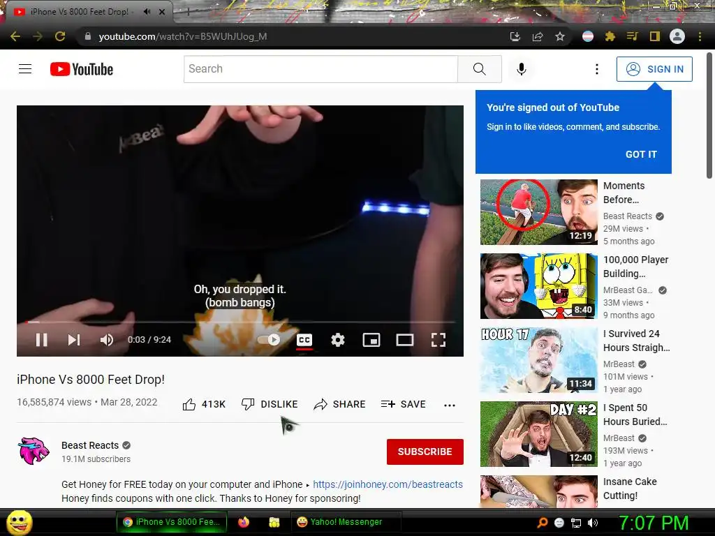Open I Spent 50 Hours Buried title
Viewport: 715px width, 536px height.
(x=635, y=415)
